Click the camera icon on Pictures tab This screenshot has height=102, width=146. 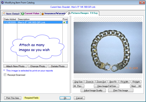(69, 13)
